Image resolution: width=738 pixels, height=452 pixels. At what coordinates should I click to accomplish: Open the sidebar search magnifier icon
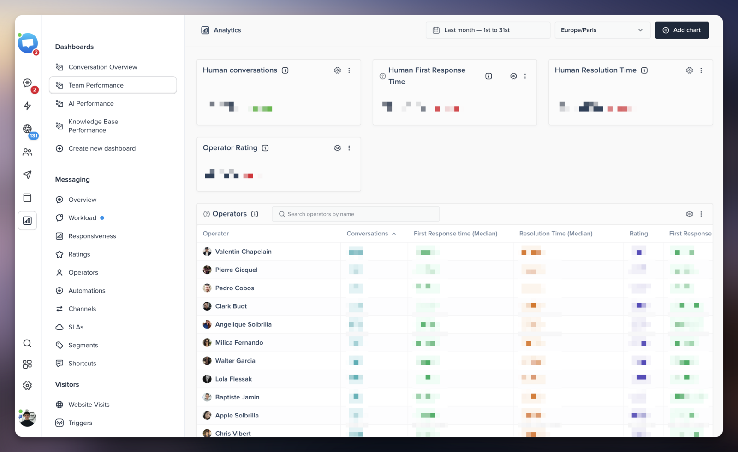[x=27, y=343]
